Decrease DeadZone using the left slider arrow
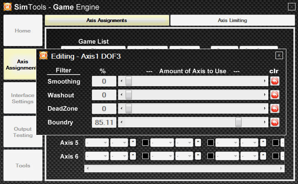 click(121, 109)
